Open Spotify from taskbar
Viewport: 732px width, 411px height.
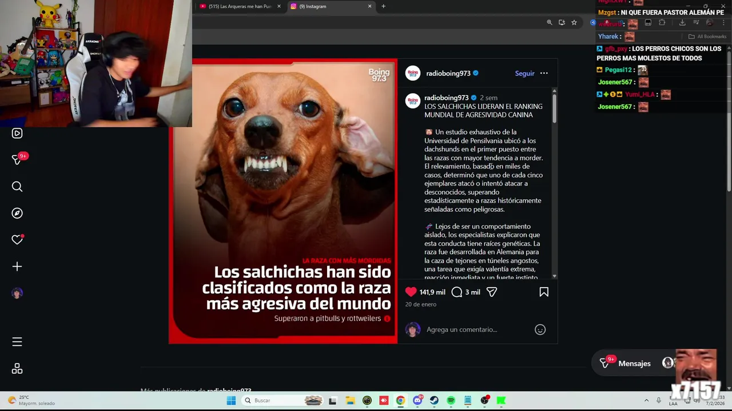coord(451,400)
